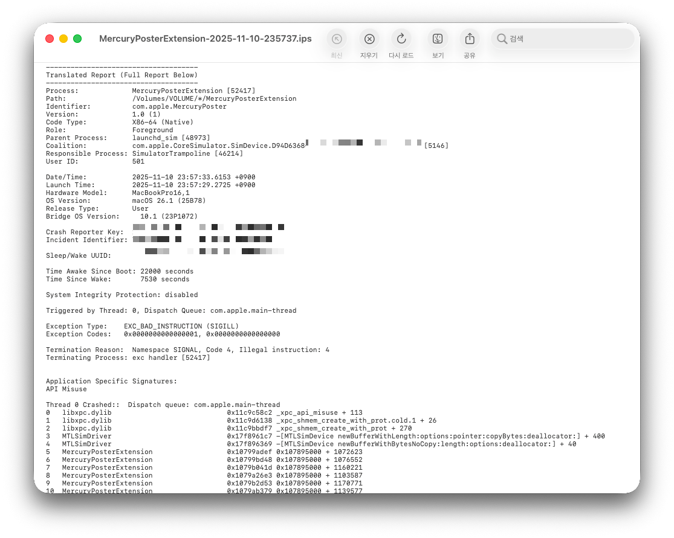Click exception type "EXC_BAD_INSTRUCTION (SIGILL)"
Viewport: 674px width, 538px height.
click(x=181, y=326)
